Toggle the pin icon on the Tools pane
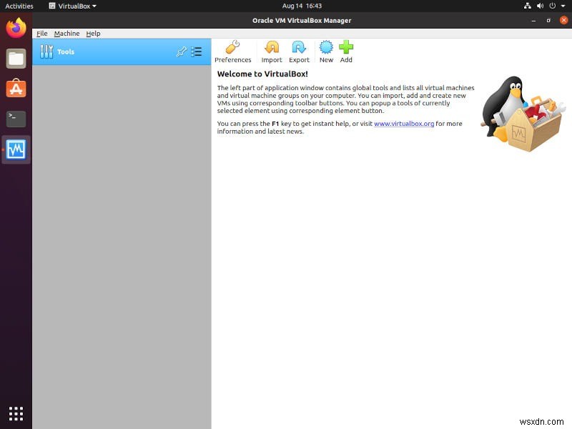 pos(182,51)
